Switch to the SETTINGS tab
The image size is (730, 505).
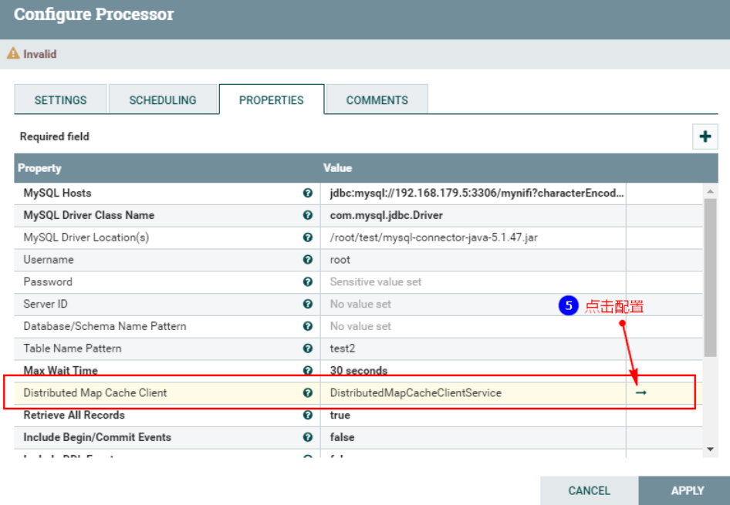pos(60,99)
